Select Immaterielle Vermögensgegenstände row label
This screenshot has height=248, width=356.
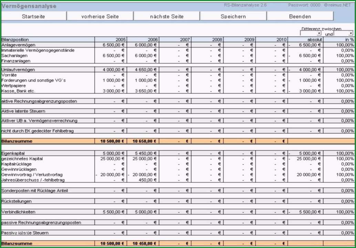(38, 50)
